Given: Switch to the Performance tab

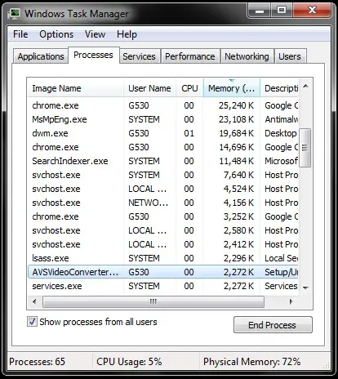Looking at the screenshot, I should pyautogui.click(x=190, y=56).
